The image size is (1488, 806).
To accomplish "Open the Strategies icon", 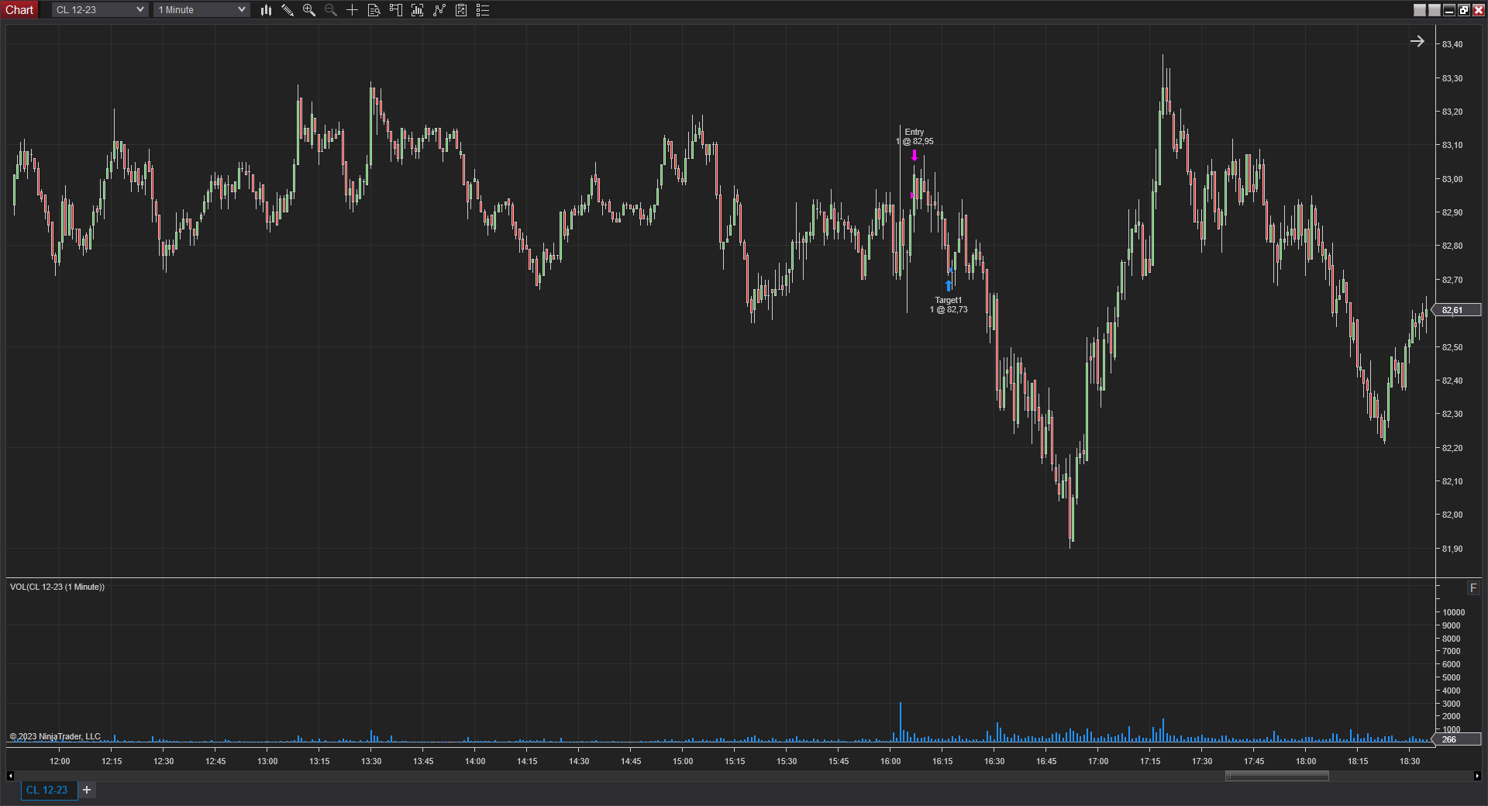I will point(461,10).
